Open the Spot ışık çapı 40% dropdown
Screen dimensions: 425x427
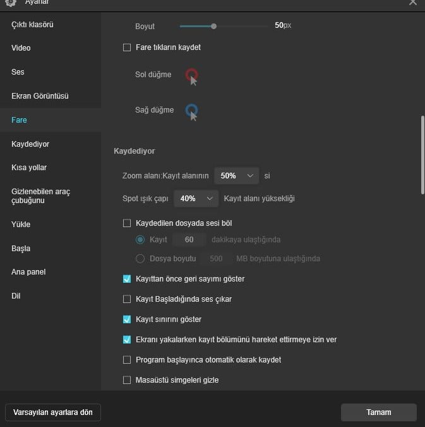(x=196, y=199)
